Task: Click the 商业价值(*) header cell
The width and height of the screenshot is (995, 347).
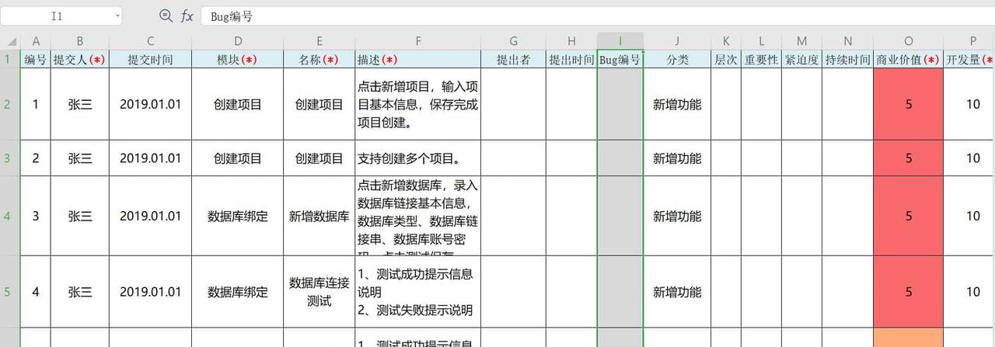Action: click(x=909, y=59)
